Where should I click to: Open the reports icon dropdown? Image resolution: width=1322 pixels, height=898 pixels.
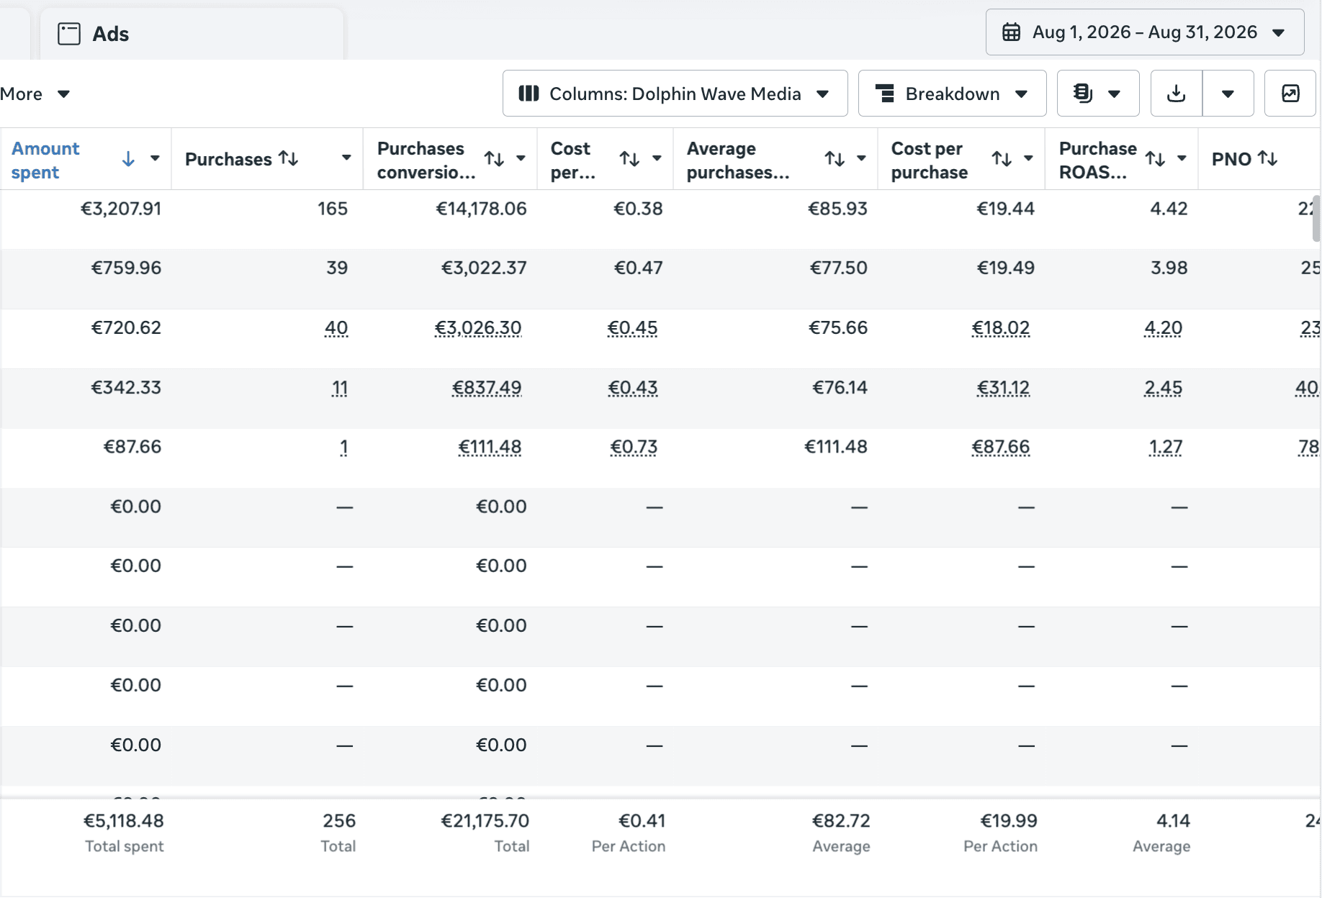[1097, 94]
